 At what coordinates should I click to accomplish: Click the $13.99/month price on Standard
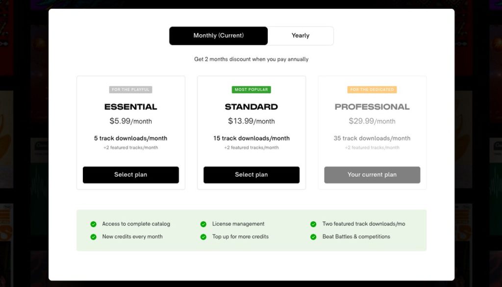(251, 121)
